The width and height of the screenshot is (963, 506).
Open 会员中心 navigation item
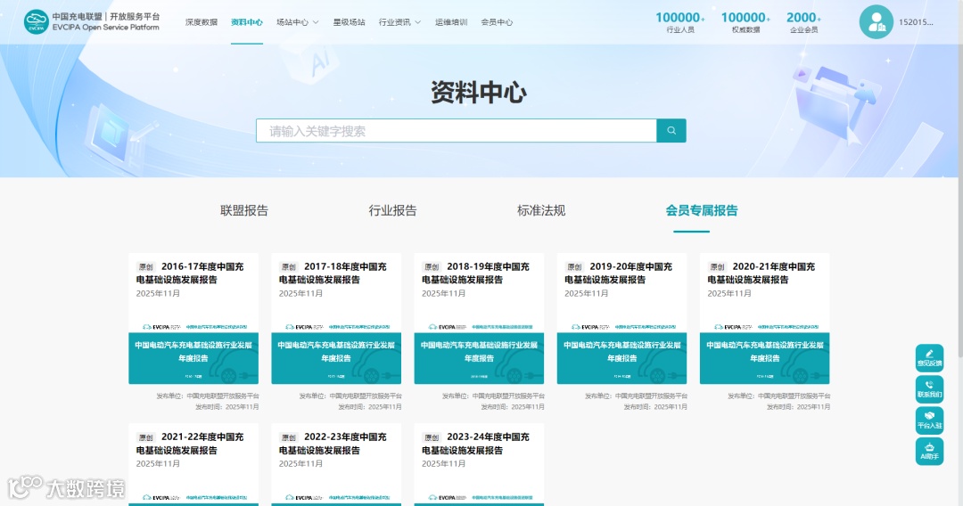click(497, 22)
